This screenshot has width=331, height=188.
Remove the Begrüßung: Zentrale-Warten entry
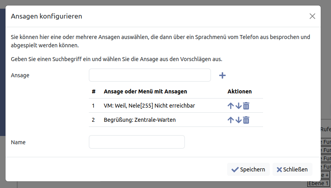(x=246, y=120)
